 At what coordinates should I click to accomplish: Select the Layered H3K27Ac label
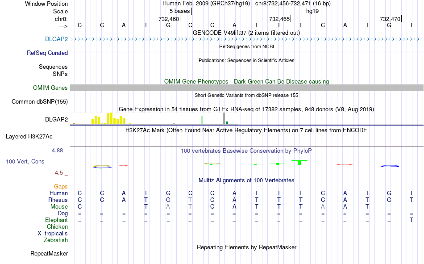click(x=29, y=137)
